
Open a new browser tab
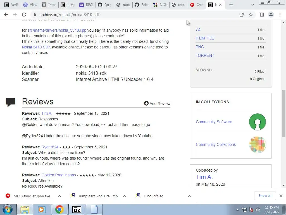click(x=231, y=5)
